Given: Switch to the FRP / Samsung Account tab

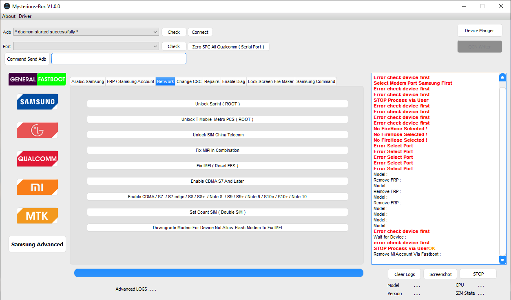Looking at the screenshot, I should pos(131,81).
